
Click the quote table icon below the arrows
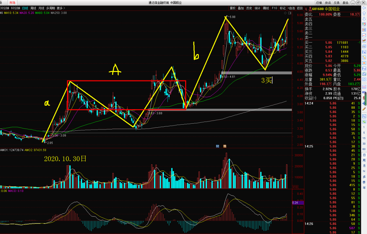[364, 24]
